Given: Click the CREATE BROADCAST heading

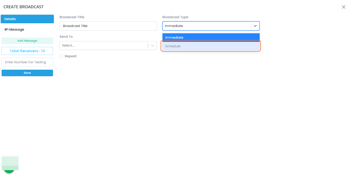Looking at the screenshot, I should [24, 7].
